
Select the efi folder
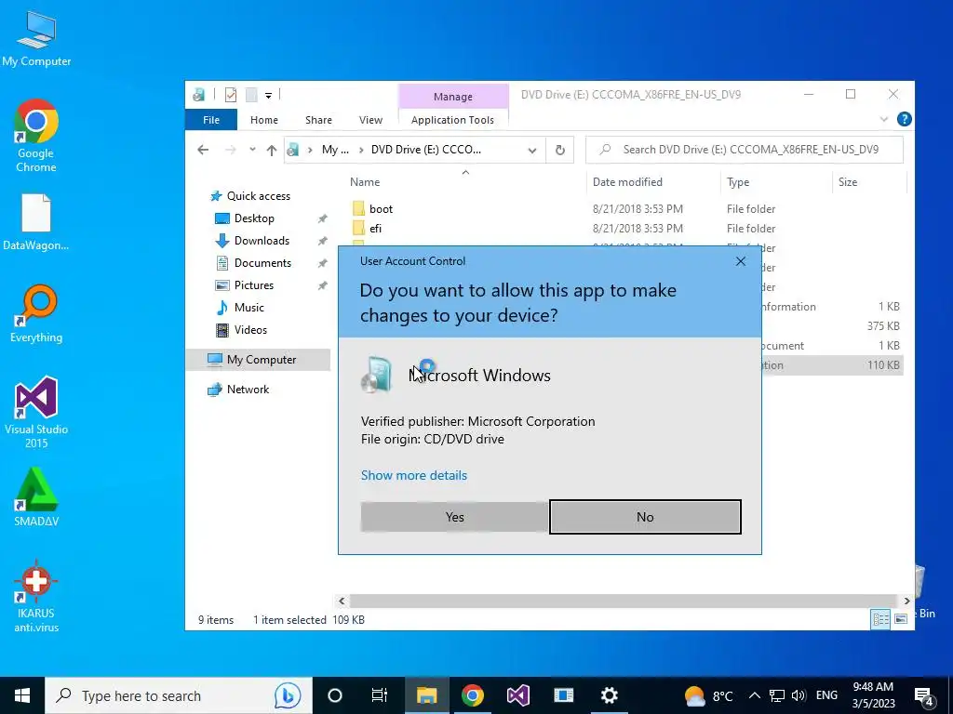click(375, 229)
